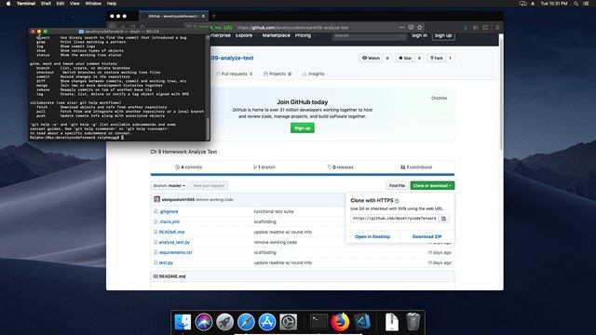Dismiss the Join GitHub today banner
This screenshot has width=596, height=335.
439,98
